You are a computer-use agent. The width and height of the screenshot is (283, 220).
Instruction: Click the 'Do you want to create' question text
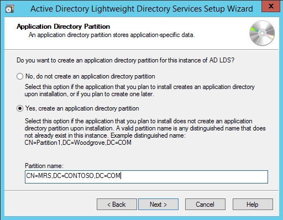pyautogui.click(x=125, y=60)
